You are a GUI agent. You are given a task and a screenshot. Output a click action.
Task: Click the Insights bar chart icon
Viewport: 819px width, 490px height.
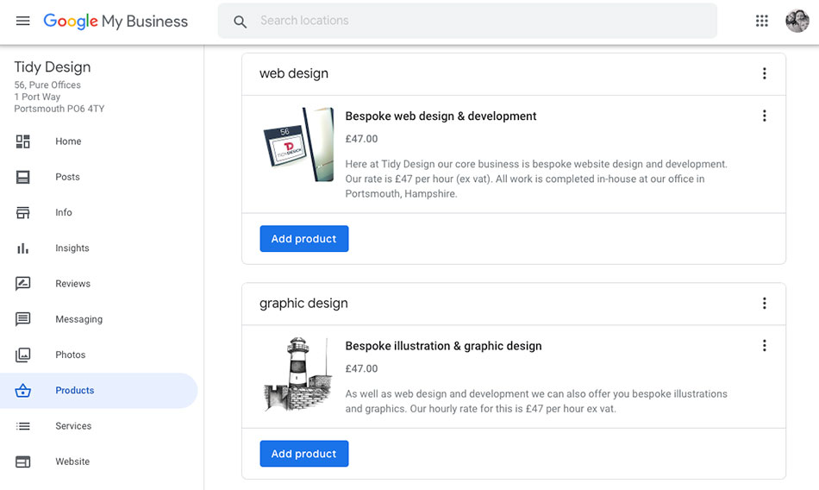23,248
